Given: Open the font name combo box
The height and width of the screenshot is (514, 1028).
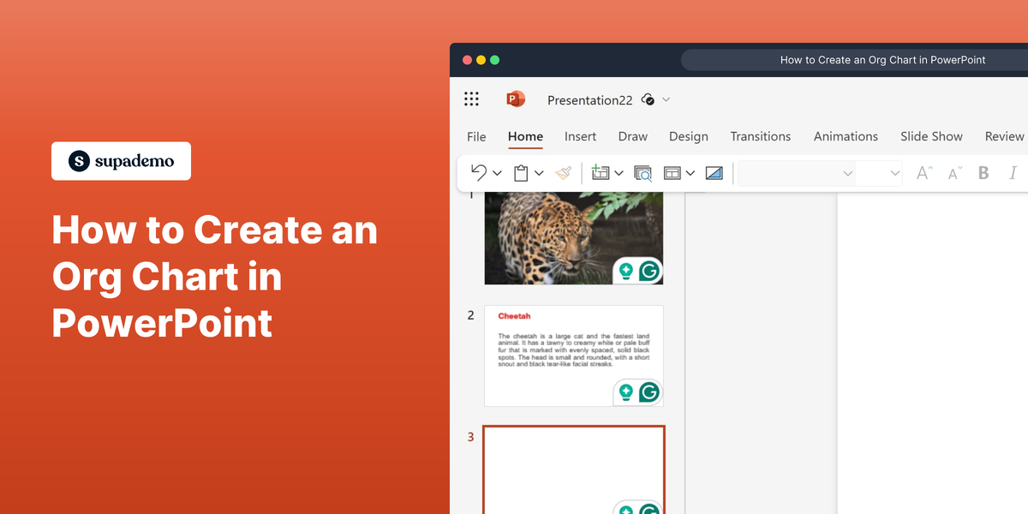Looking at the screenshot, I should click(x=797, y=173).
